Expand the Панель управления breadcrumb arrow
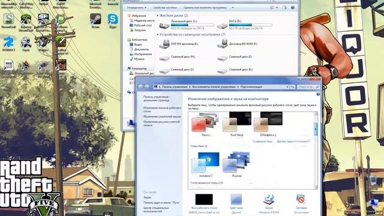This screenshot has width=384, height=216. point(190,87)
